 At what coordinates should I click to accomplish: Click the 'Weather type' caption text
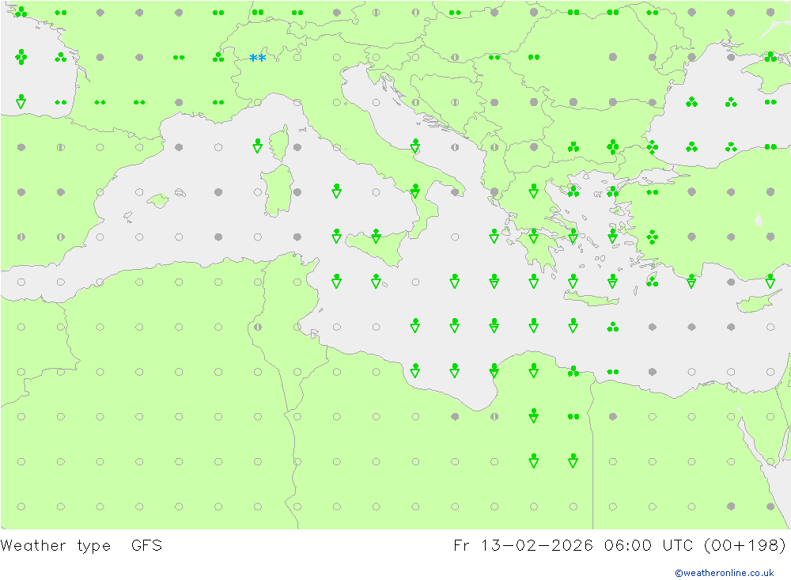coord(55,546)
